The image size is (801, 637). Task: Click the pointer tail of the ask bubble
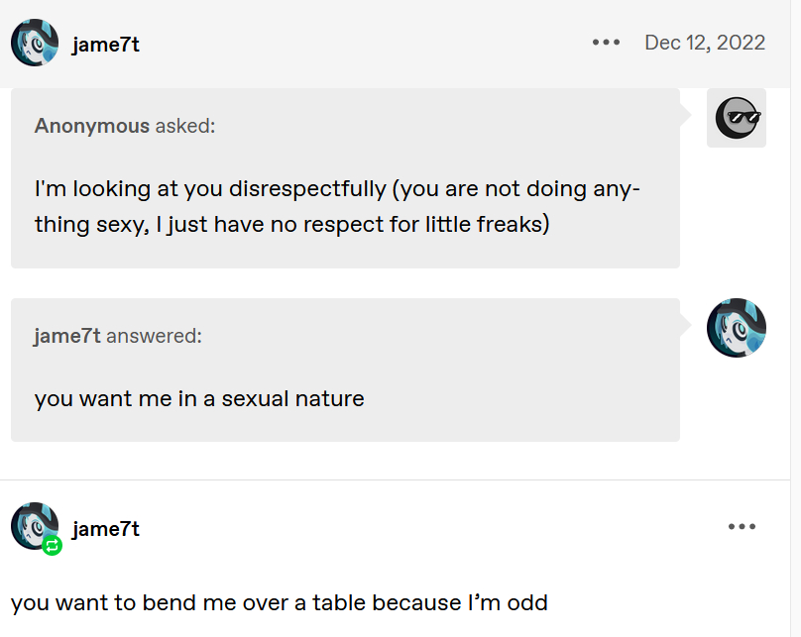[686, 115]
